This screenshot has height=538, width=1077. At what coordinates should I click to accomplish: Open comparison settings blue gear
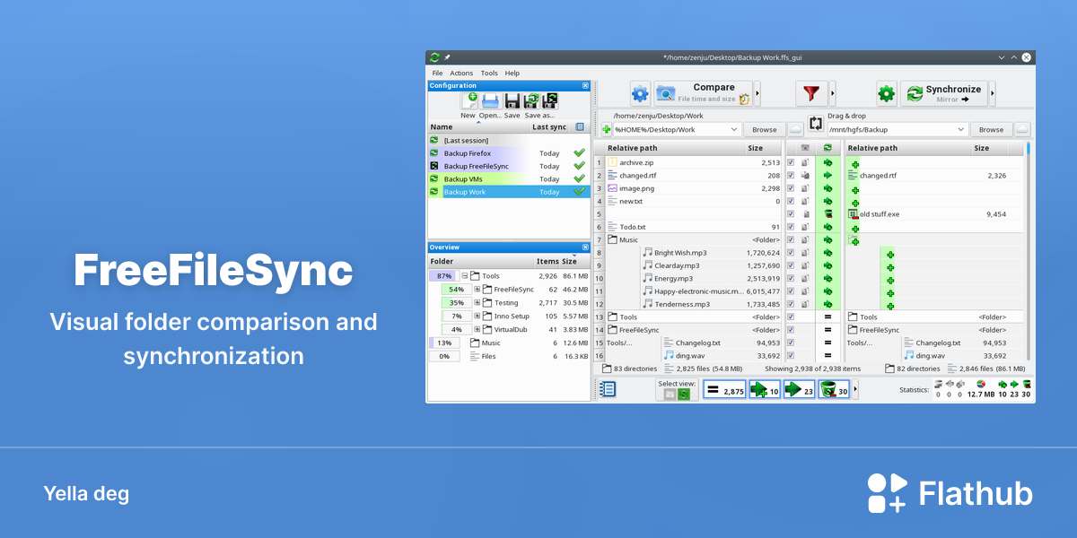640,93
